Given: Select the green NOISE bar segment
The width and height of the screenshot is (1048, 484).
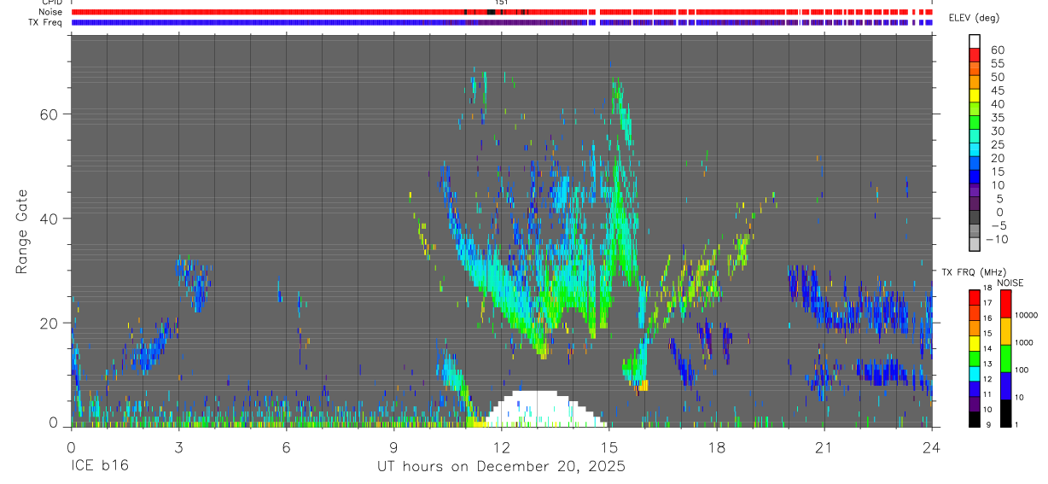Looking at the screenshot, I should point(1006,358).
